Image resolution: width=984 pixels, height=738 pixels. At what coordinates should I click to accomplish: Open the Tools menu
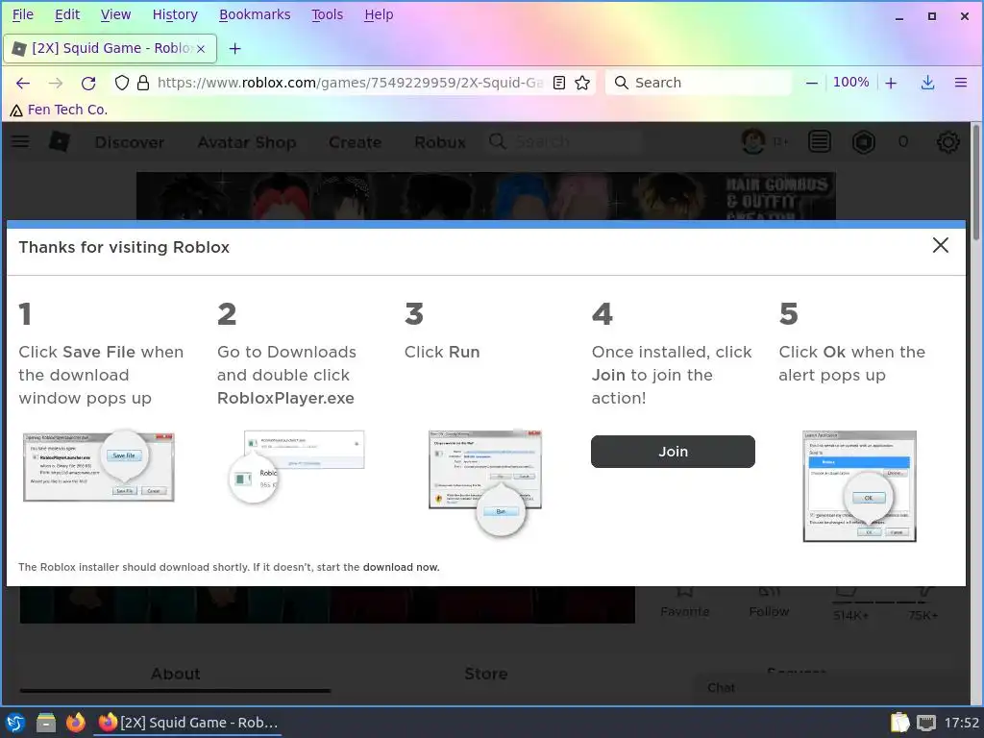[x=328, y=14]
